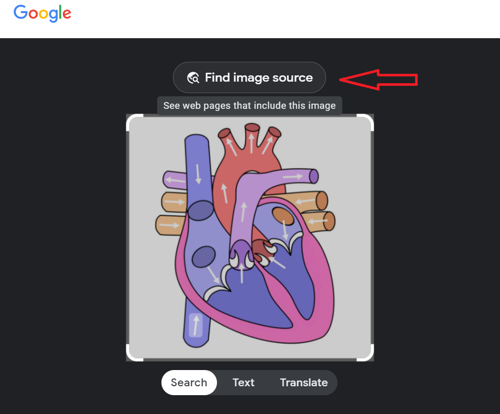Open the Translate mode tab

(303, 383)
